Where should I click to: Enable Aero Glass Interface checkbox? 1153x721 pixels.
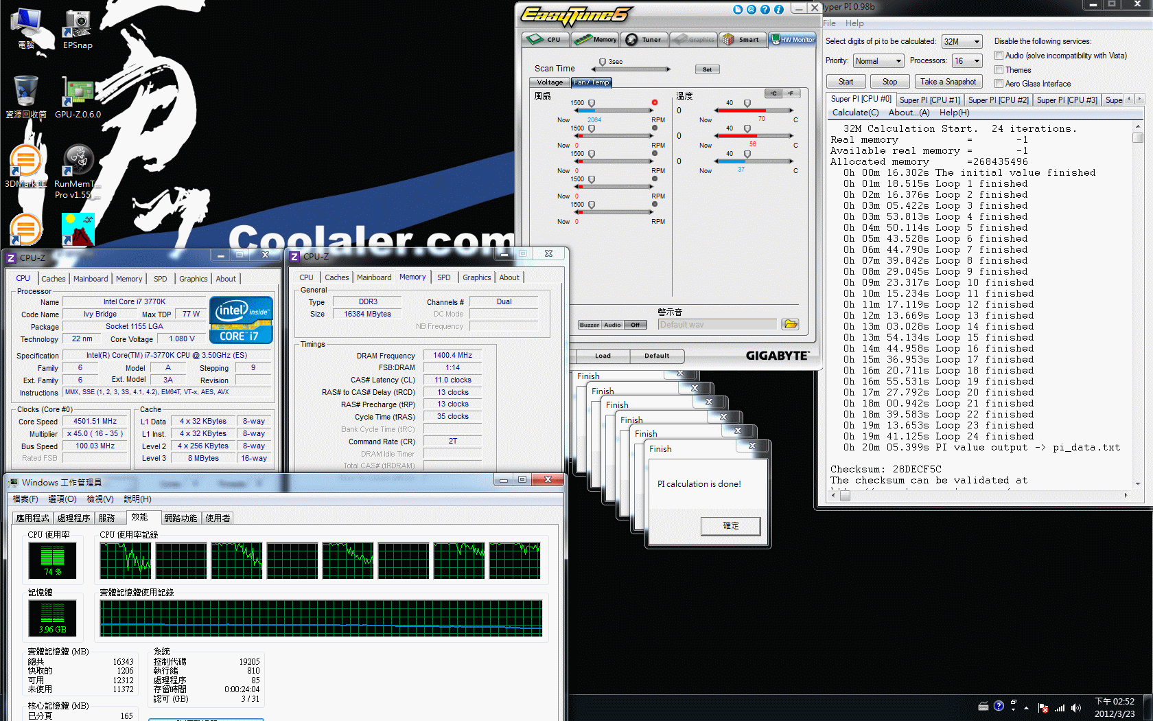[x=999, y=84]
